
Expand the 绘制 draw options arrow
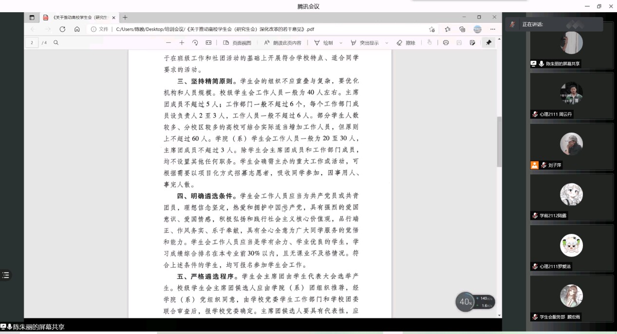[341, 43]
